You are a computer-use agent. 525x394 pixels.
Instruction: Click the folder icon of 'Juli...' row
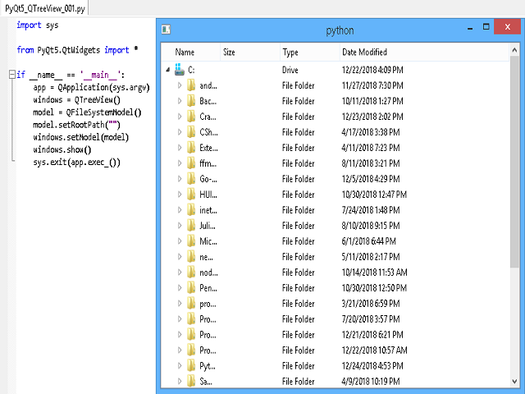tap(191, 226)
